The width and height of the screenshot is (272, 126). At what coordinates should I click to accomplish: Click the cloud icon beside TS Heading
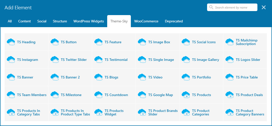click(x=11, y=42)
